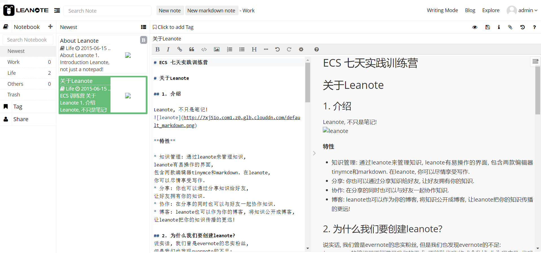Click the blog badge B on About Leanote
Screen dimensions: 541x253
143,40
